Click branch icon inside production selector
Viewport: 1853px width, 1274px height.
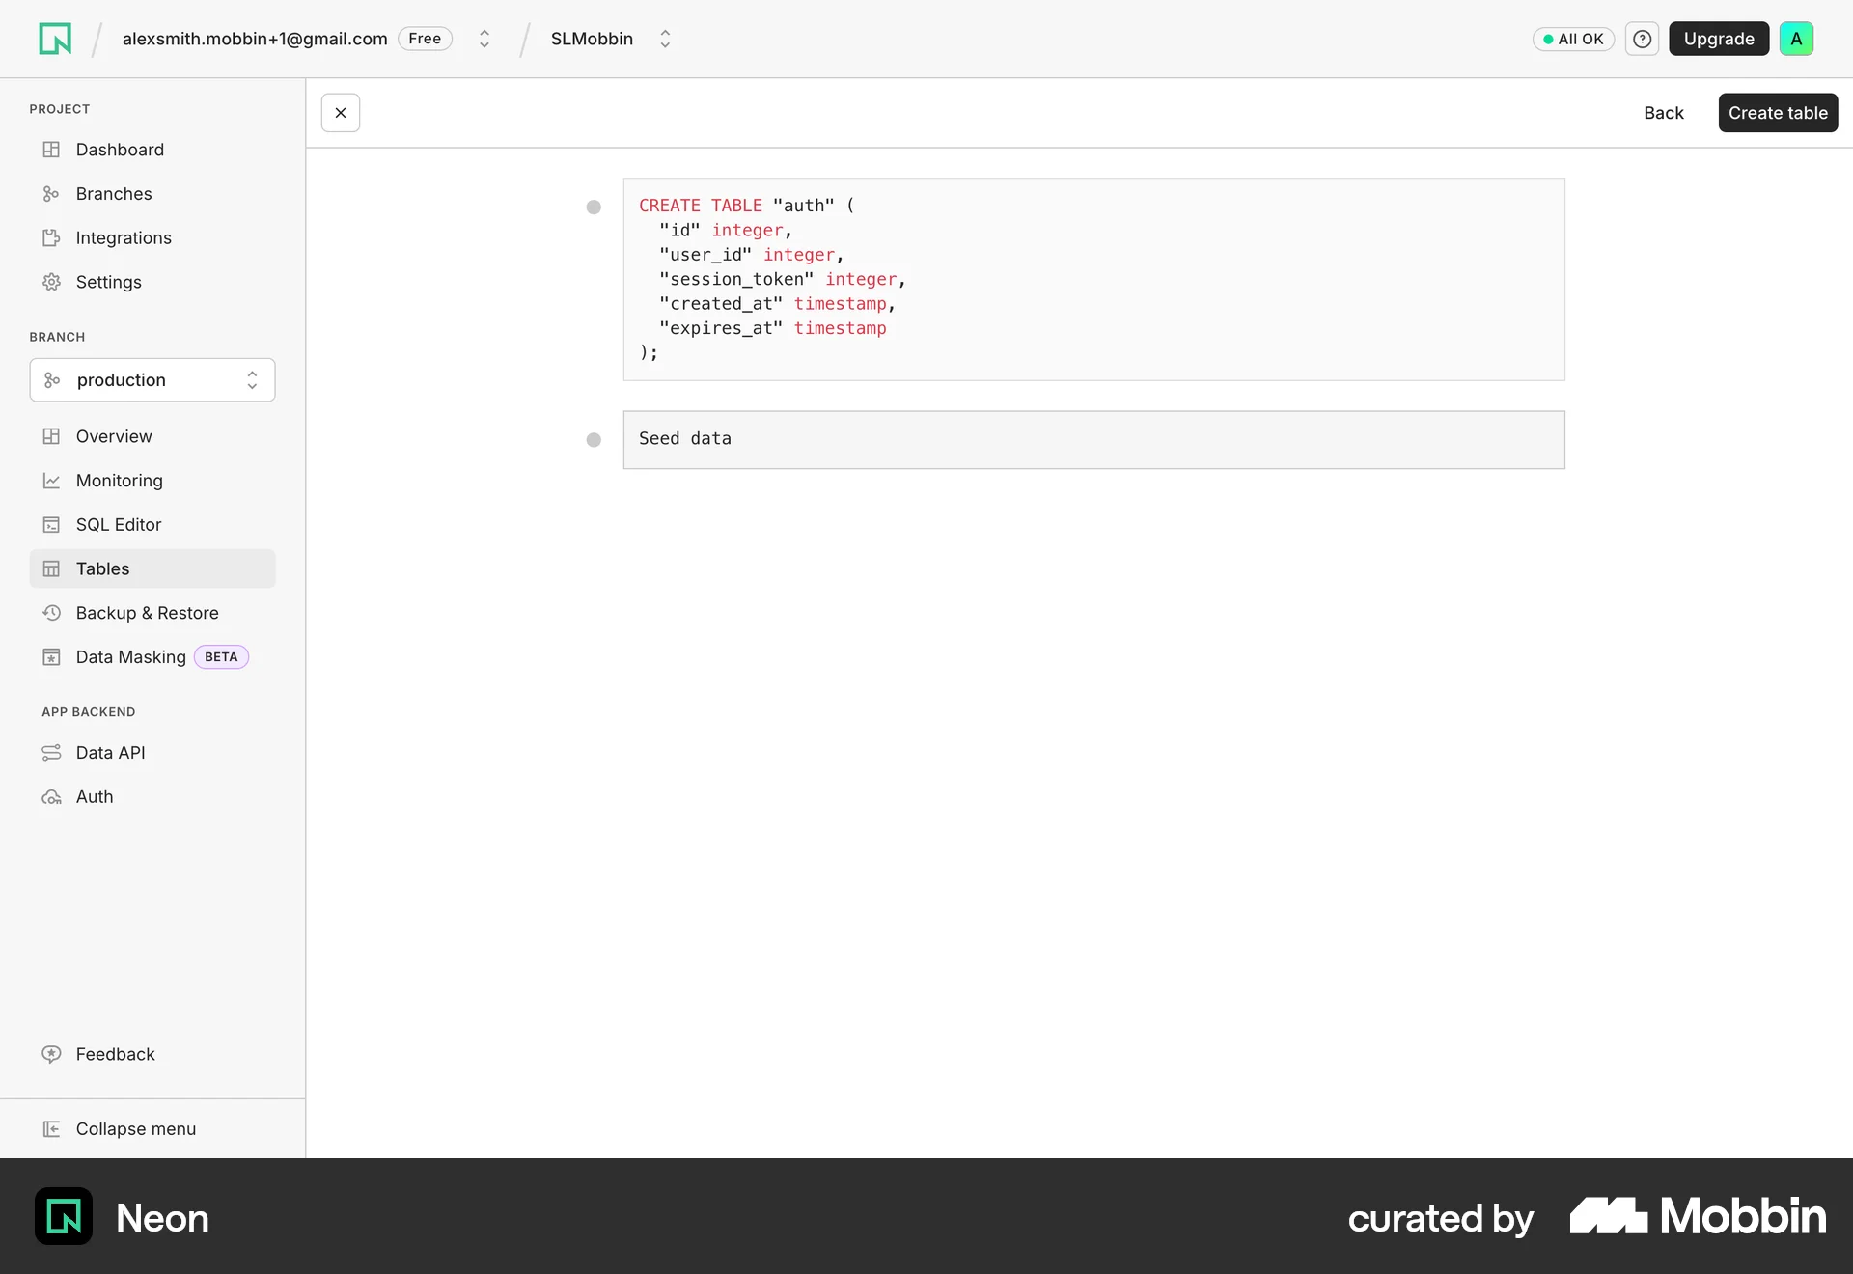(52, 380)
